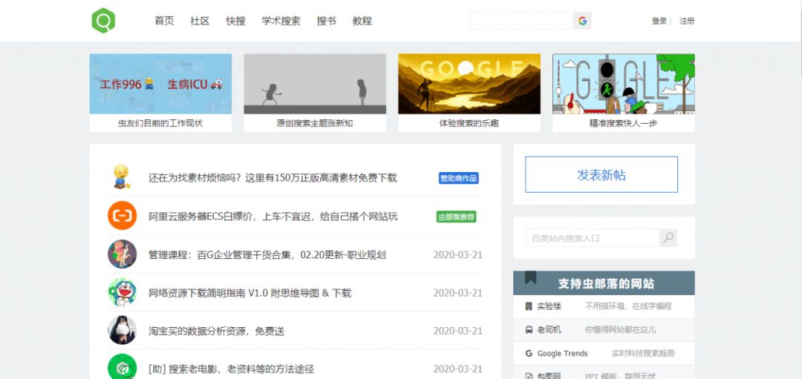Focus the top Google search input field

(522, 21)
